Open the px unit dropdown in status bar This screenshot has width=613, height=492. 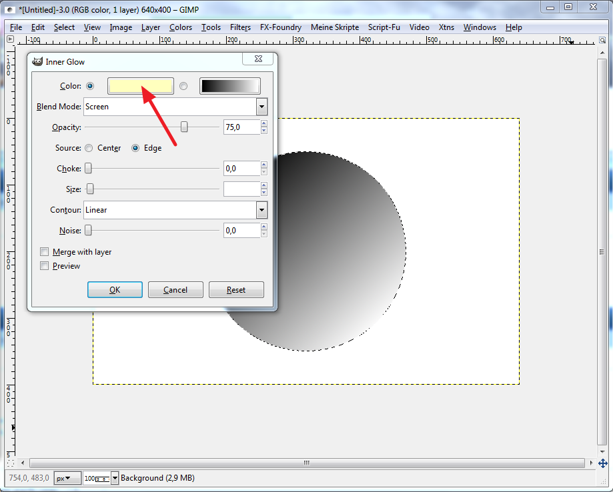pos(67,478)
